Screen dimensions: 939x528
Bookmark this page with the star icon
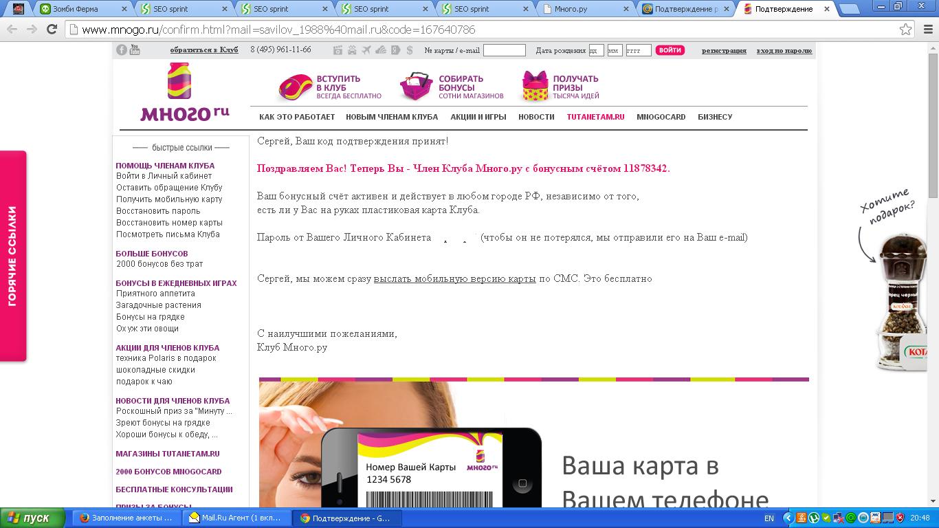(906, 30)
